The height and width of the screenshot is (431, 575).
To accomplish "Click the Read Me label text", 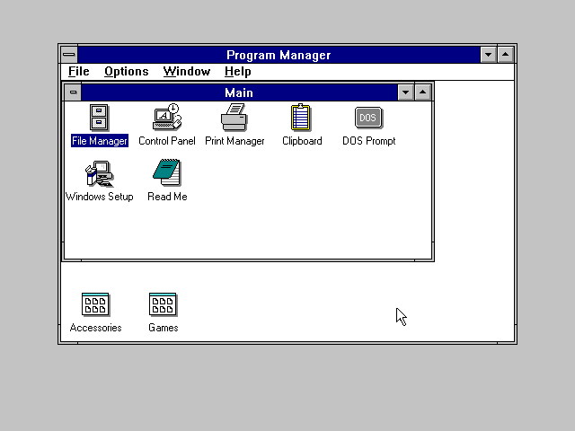I will click(167, 197).
